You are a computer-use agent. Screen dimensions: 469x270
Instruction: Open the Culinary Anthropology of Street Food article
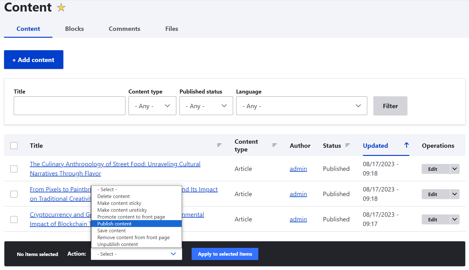coord(115,164)
